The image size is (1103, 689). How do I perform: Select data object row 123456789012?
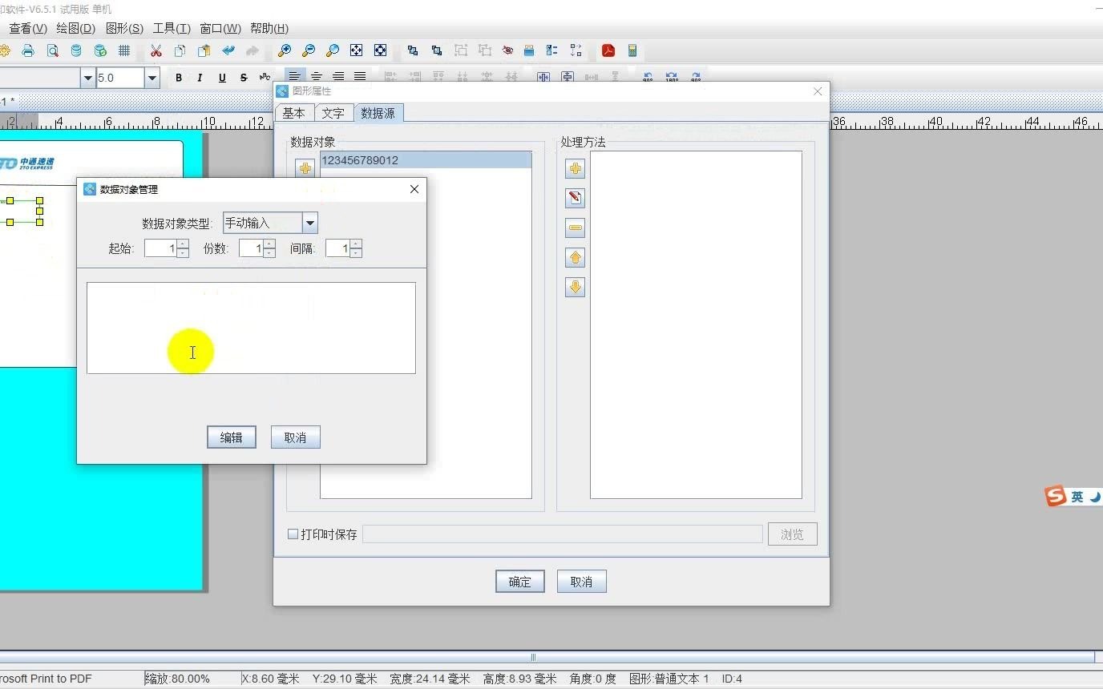pyautogui.click(x=426, y=160)
